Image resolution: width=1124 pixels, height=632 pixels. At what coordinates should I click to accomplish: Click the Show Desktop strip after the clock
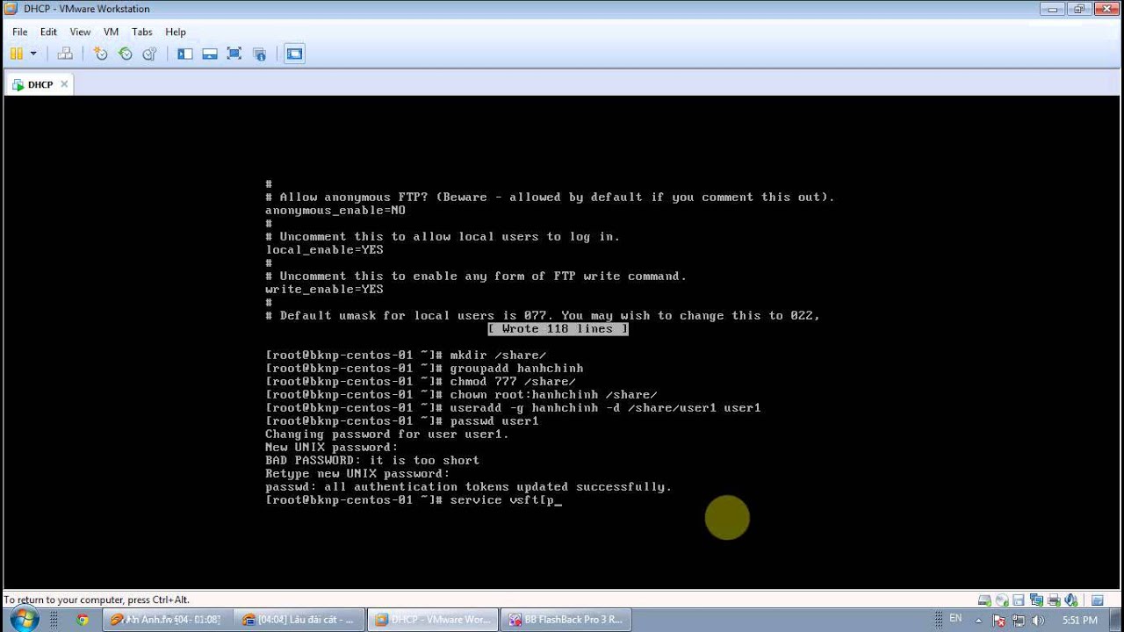click(1116, 620)
